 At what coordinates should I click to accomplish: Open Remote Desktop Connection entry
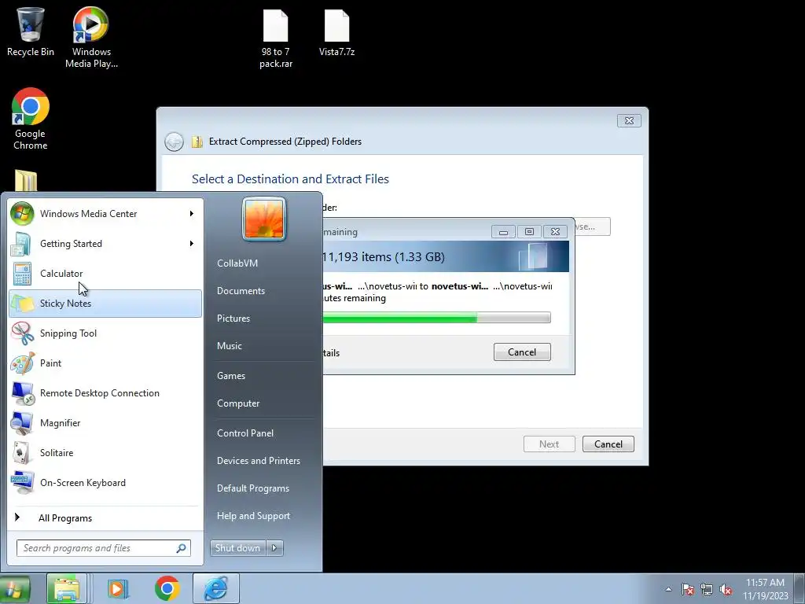105,393
